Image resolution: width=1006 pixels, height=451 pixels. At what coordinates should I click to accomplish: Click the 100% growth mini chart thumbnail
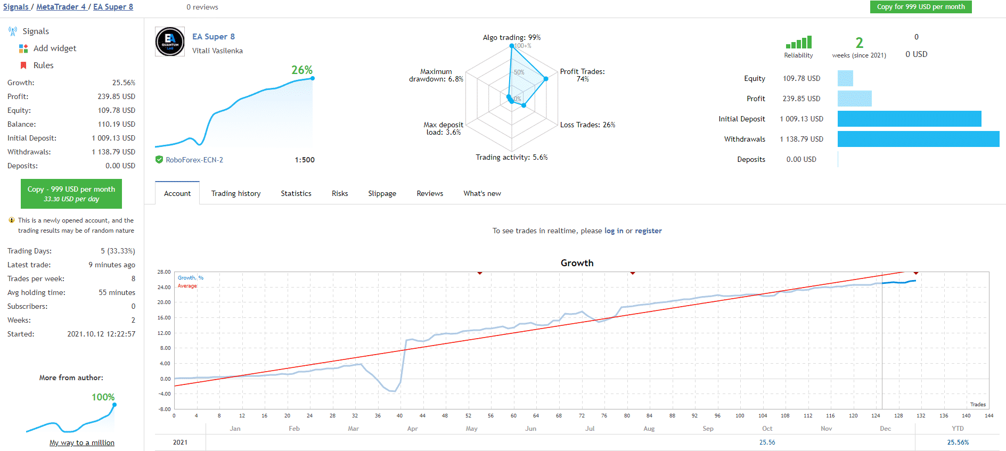71,418
